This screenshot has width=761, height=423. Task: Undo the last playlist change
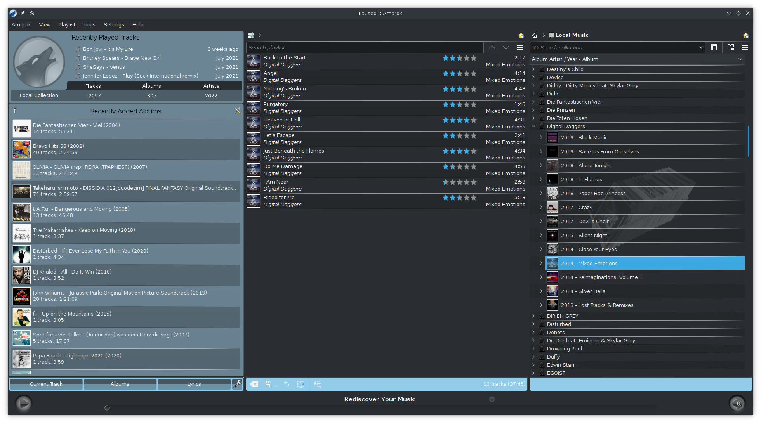pyautogui.click(x=287, y=384)
